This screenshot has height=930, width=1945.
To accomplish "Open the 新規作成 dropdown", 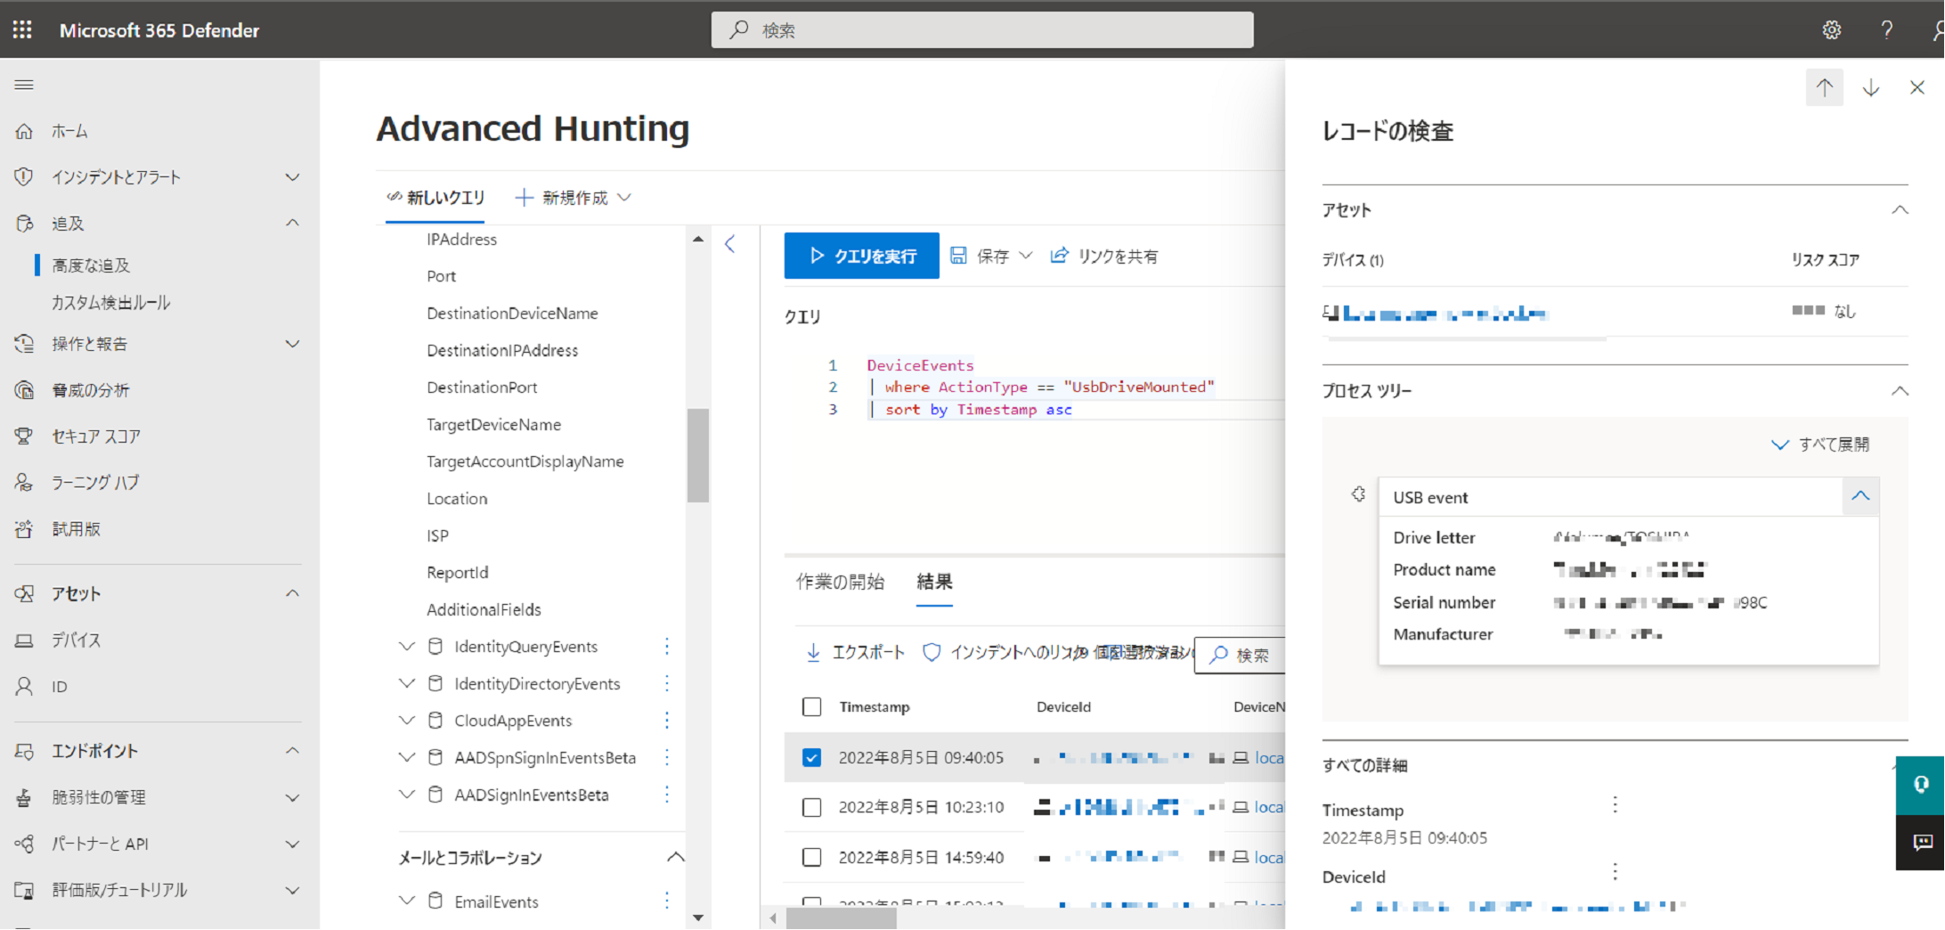I will click(x=574, y=197).
